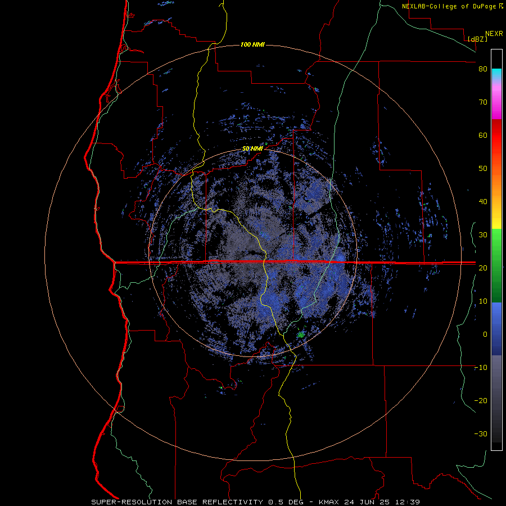The height and width of the screenshot is (506, 506).
Task: Click the -30 value on the dBZ scale
Action: tap(481, 434)
